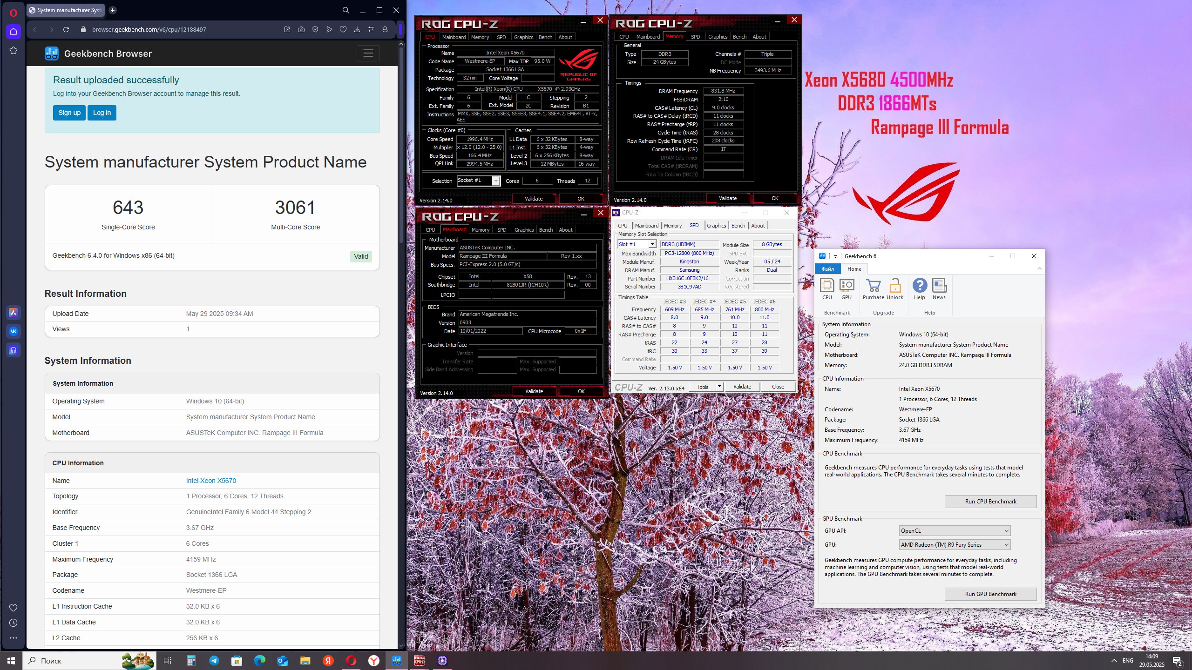Viewport: 1192px width, 670px height.
Task: Open the Calculator icon on the taskbar
Action: [191, 660]
